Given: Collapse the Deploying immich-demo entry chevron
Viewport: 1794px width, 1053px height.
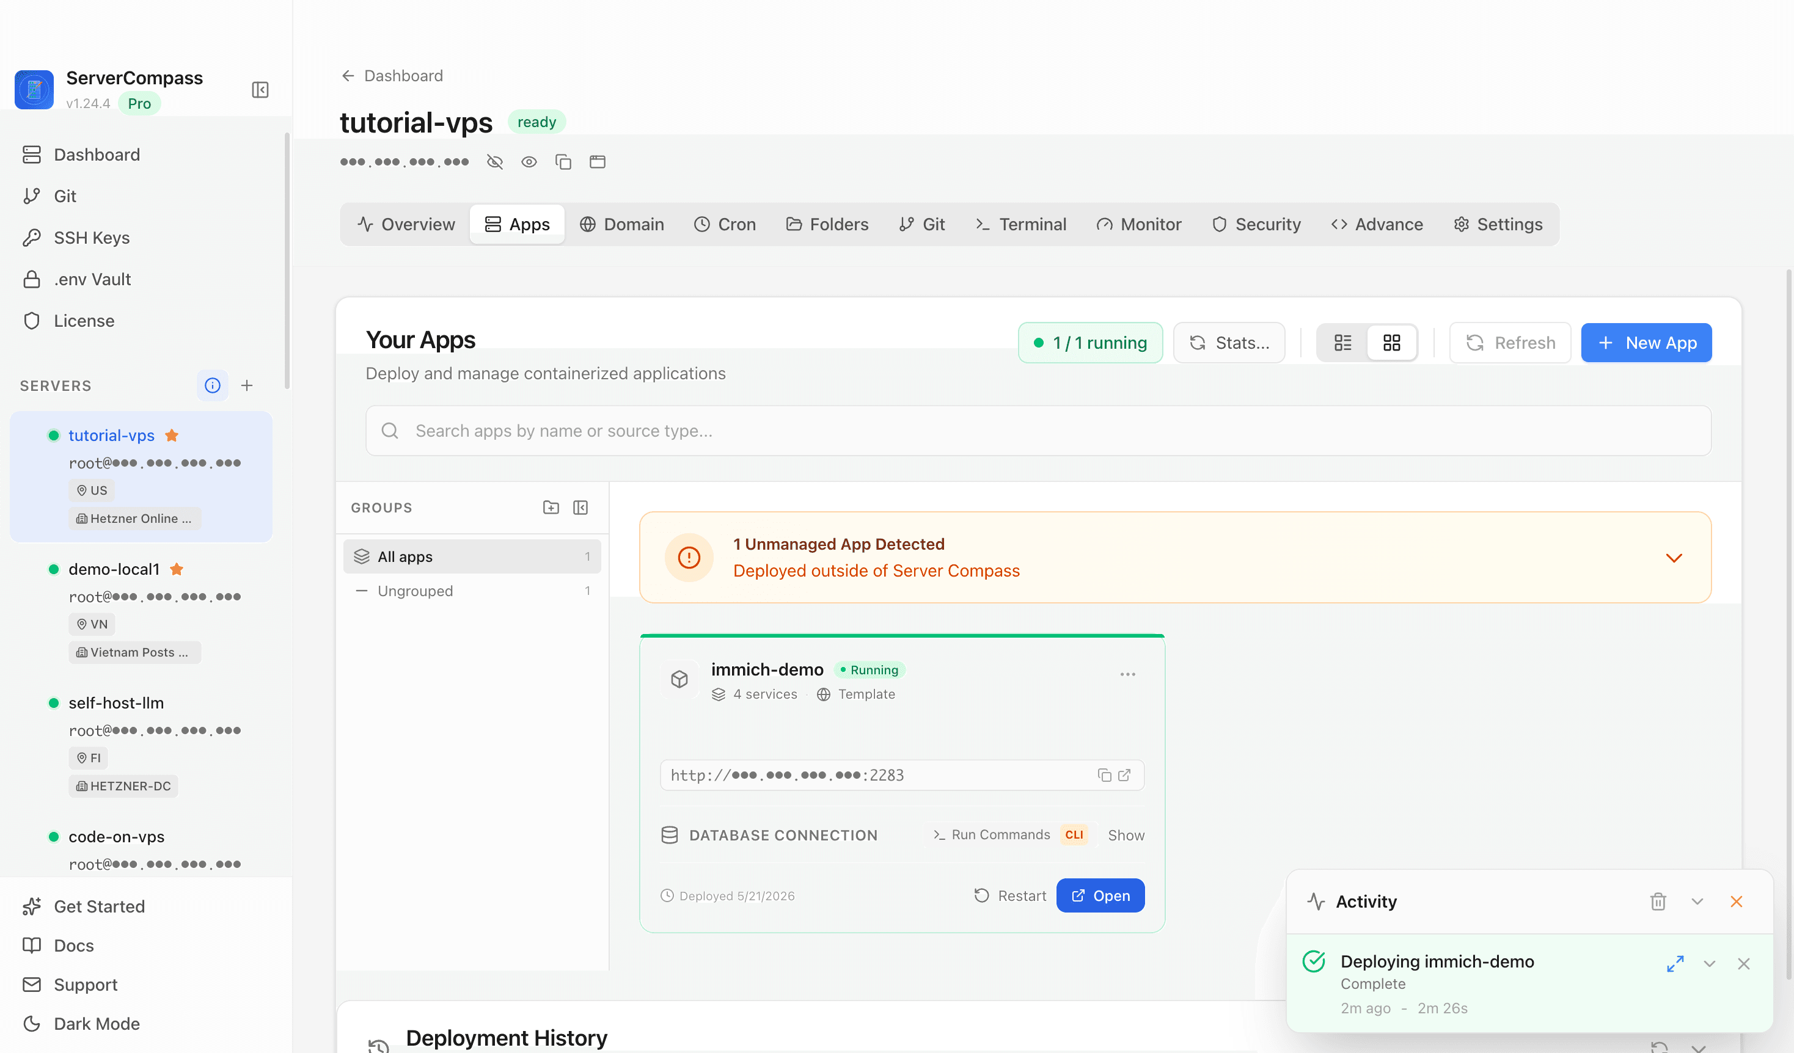Looking at the screenshot, I should click(1709, 964).
